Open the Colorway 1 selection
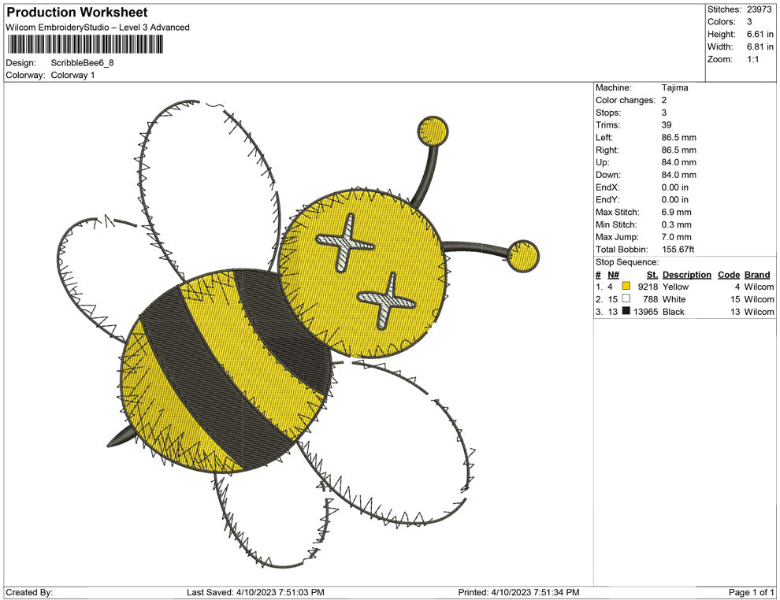This screenshot has height=600, width=780. [x=75, y=76]
